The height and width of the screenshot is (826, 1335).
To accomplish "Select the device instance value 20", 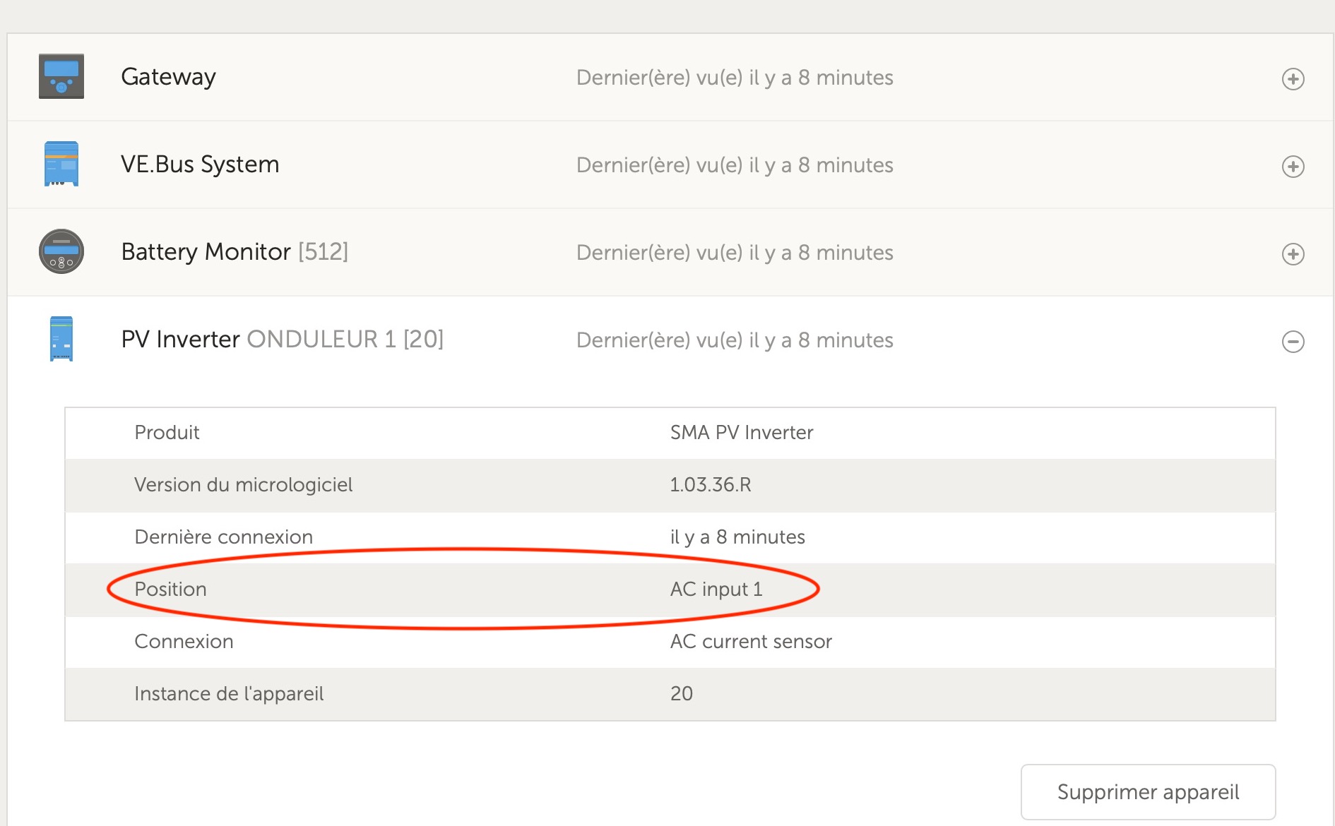I will point(681,693).
